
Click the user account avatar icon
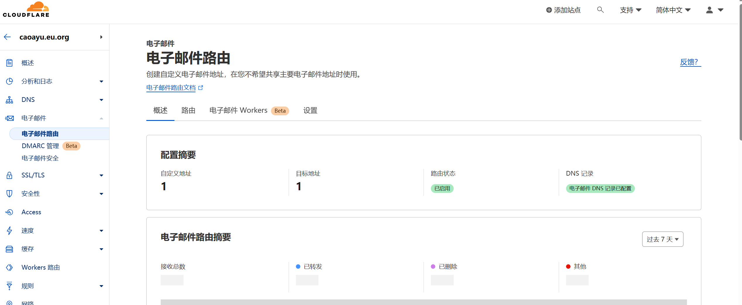pos(710,10)
